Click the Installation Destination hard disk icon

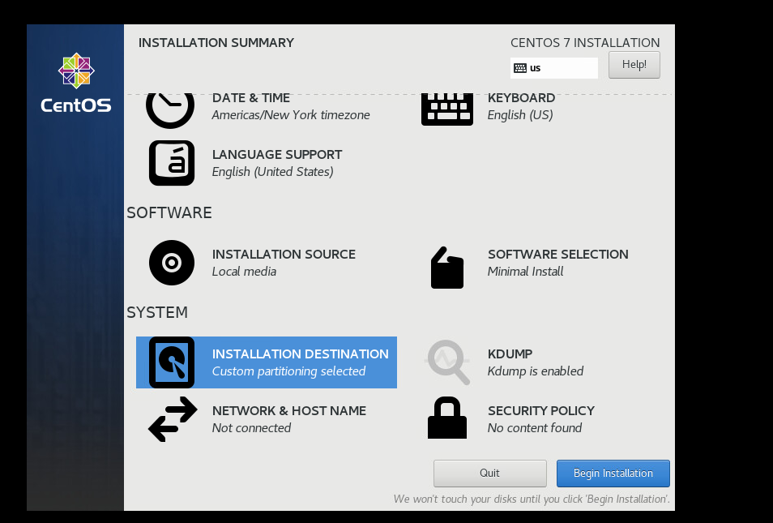172,362
